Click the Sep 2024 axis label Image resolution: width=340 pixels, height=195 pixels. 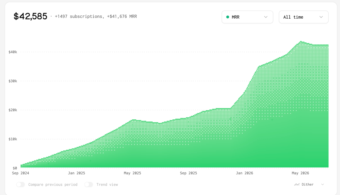click(20, 173)
